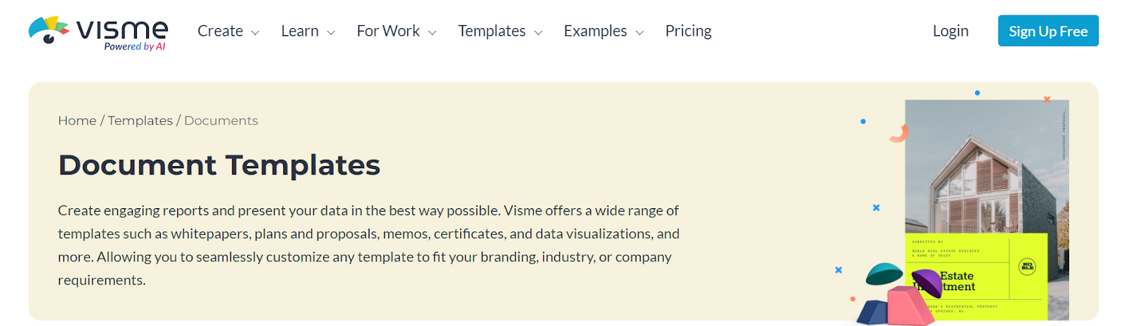Open the Learn menu
Viewport: 1124px width, 326px height.
click(300, 31)
